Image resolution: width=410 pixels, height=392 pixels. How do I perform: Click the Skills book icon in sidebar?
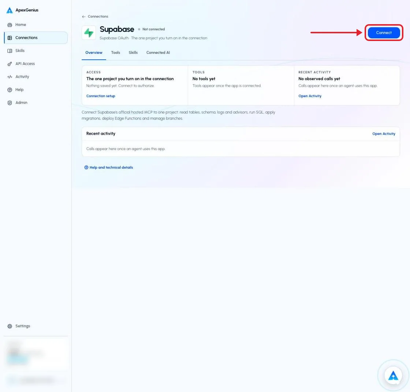pyautogui.click(x=10, y=51)
